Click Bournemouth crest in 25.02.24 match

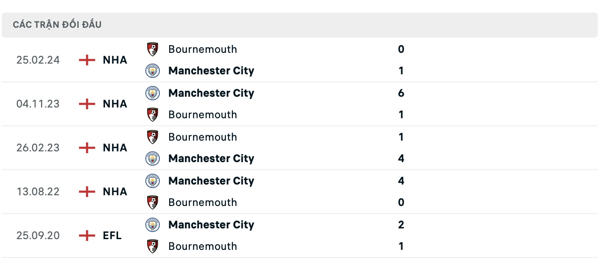click(x=153, y=49)
